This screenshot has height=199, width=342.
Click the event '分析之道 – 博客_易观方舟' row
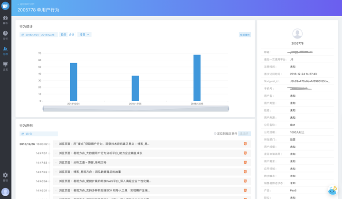152,162
